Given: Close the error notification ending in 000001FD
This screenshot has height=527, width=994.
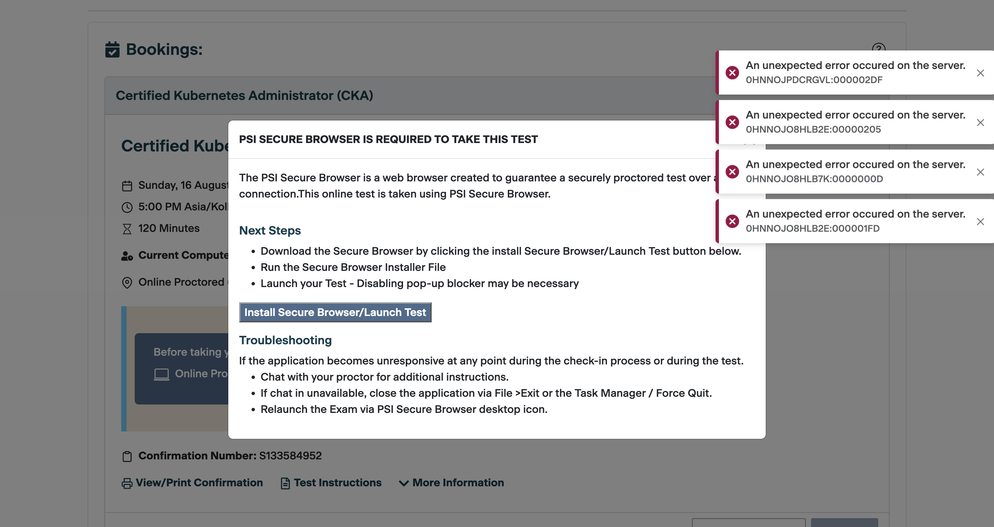Looking at the screenshot, I should 980,222.
